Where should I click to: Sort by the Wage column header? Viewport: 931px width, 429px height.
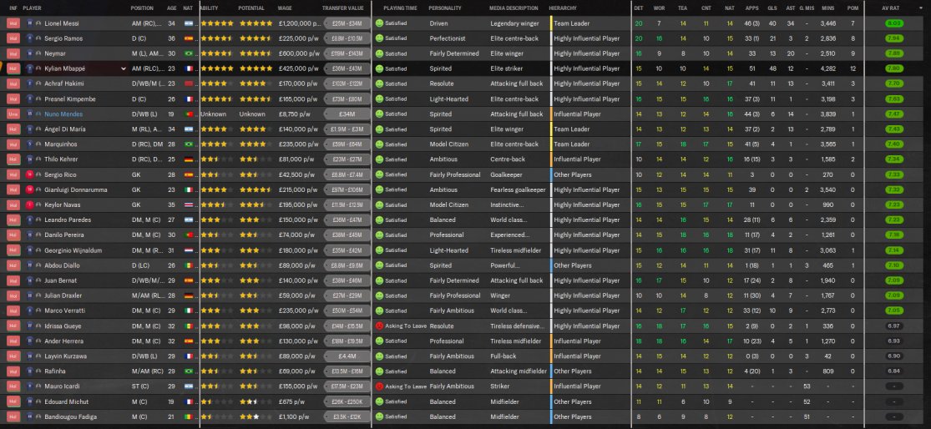click(x=285, y=8)
